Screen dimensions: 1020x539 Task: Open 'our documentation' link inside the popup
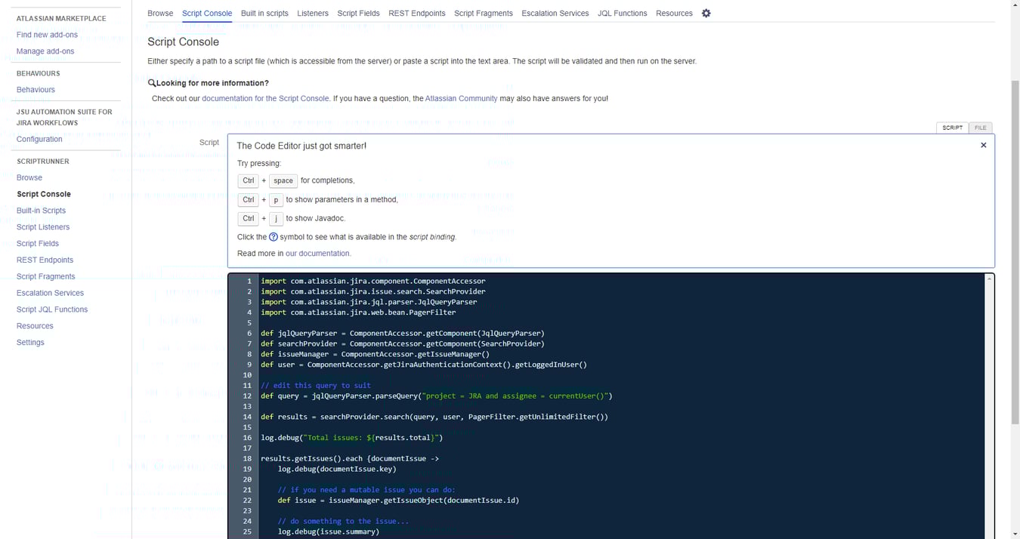pyautogui.click(x=317, y=253)
